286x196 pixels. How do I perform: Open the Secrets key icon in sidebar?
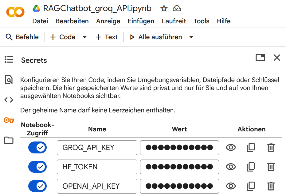tap(9, 120)
